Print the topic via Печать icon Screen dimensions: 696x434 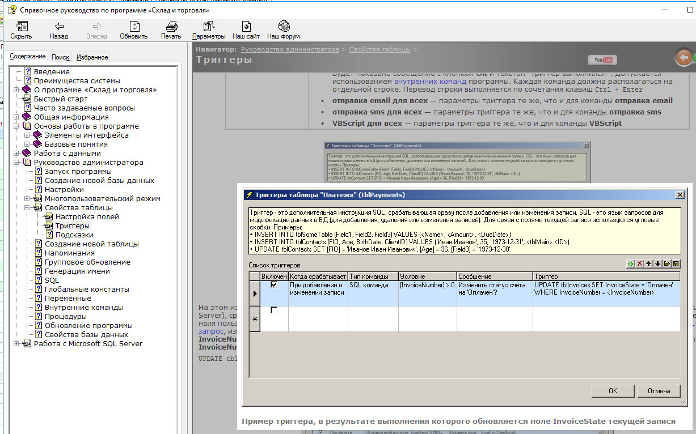[x=171, y=30]
